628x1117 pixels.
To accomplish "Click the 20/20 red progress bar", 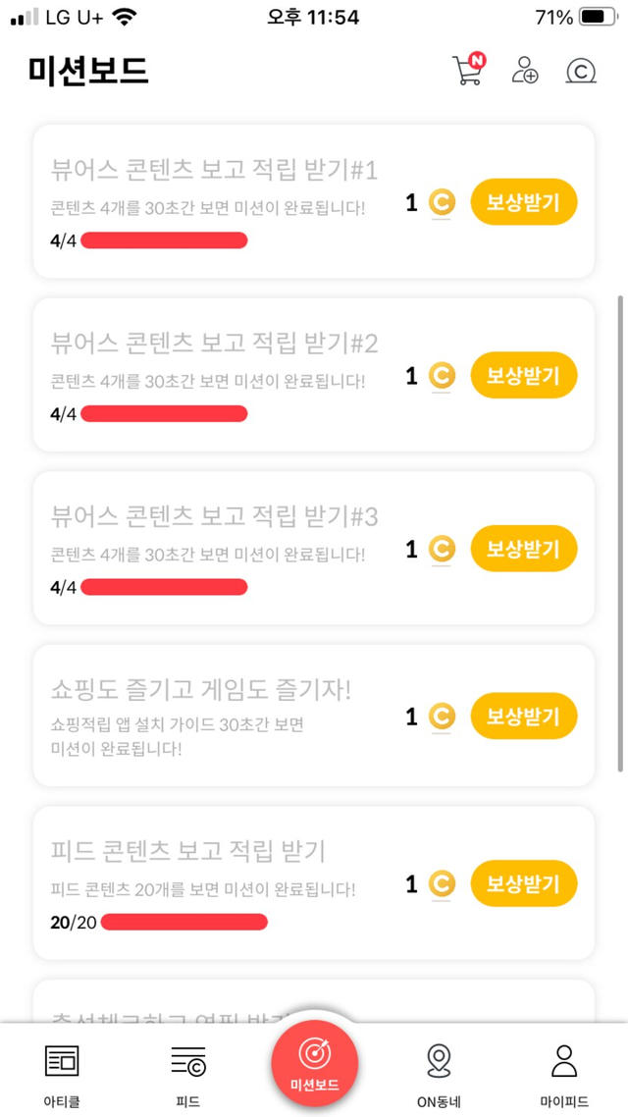I will click(183, 922).
